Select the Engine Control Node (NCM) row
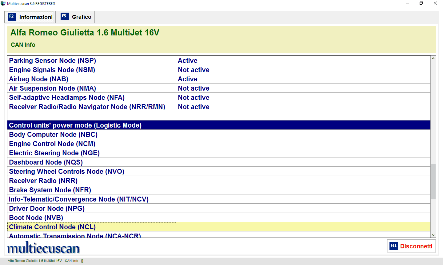 pos(219,144)
